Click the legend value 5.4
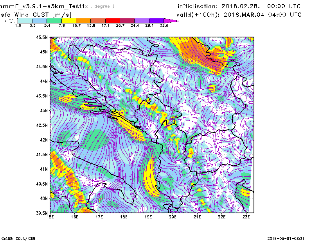The width and height of the screenshot is (313, 241). point(47,25)
